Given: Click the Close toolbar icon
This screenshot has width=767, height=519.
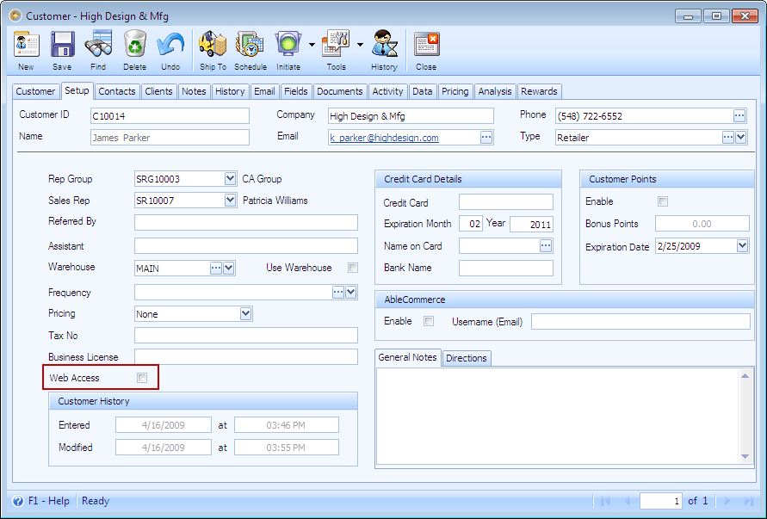Looking at the screenshot, I should pos(427,45).
